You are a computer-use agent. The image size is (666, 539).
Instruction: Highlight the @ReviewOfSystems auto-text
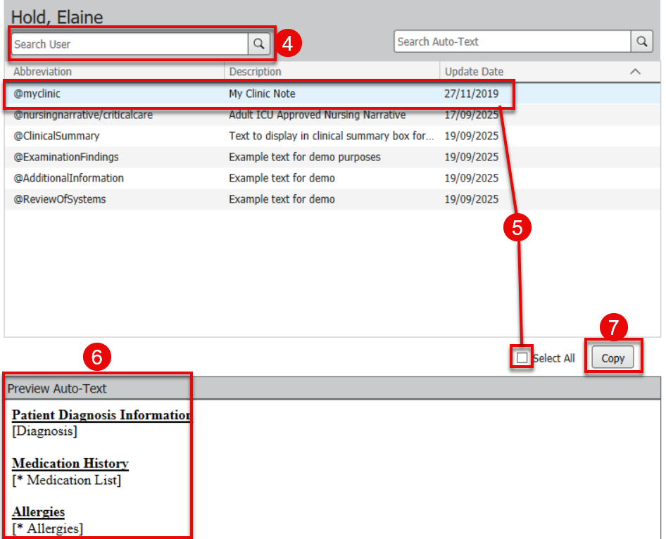[60, 199]
